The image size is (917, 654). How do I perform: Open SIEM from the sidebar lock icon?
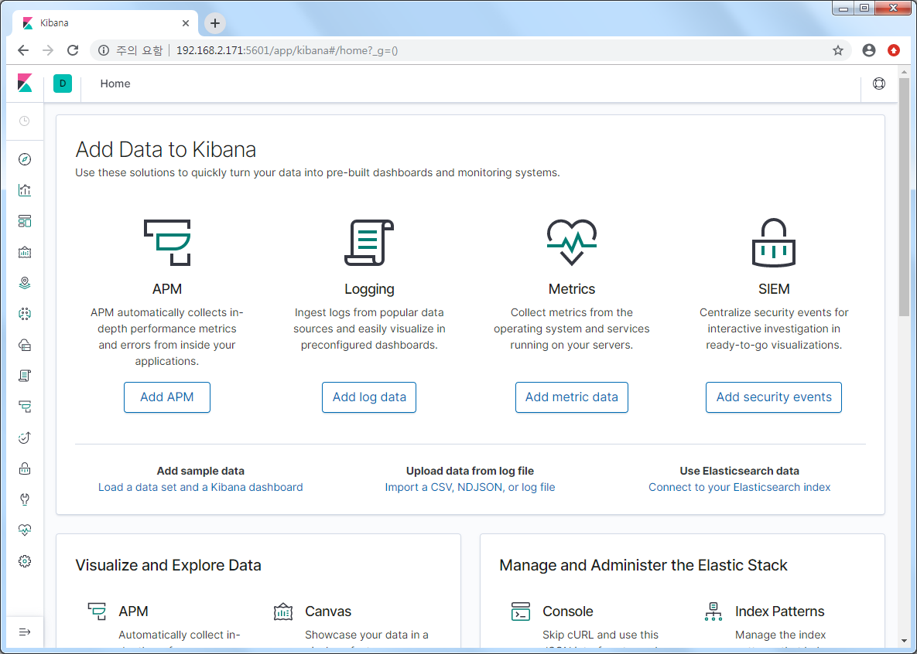(x=25, y=468)
